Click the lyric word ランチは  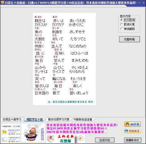(x=41, y=71)
